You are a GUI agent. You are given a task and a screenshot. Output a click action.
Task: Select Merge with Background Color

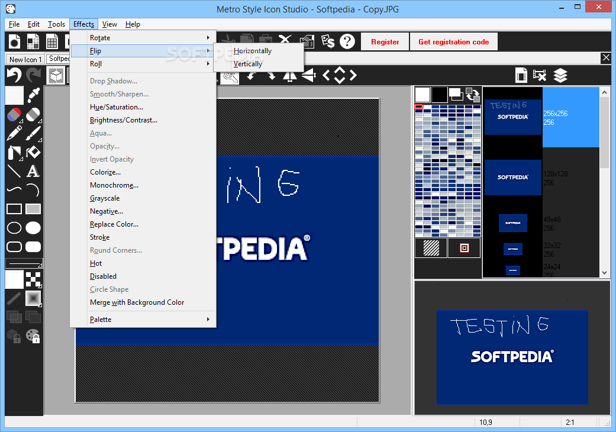click(143, 302)
